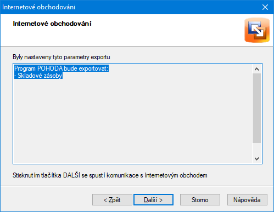
Task: Click the scrollbar down arrow
Action: pos(256,158)
